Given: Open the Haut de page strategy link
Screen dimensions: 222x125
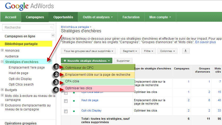Looking at the screenshot, I should [90, 100].
